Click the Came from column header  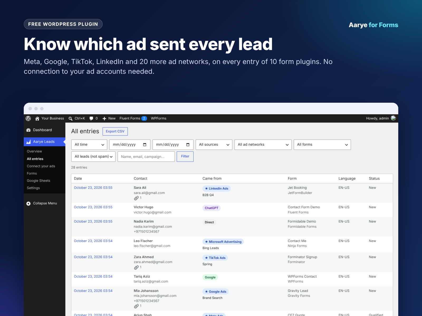(x=212, y=179)
